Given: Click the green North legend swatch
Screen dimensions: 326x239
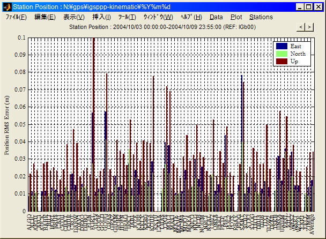Looking at the screenshot, I should (282, 54).
